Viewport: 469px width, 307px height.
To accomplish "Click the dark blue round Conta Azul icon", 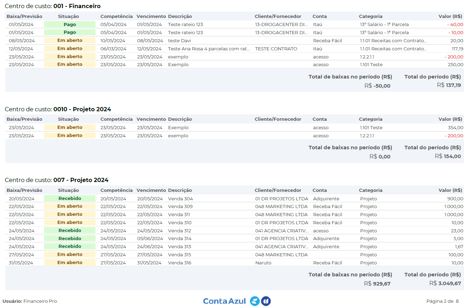I will tap(266, 301).
